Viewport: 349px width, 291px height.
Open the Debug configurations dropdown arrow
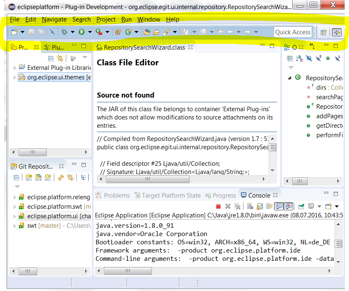[x=72, y=32]
